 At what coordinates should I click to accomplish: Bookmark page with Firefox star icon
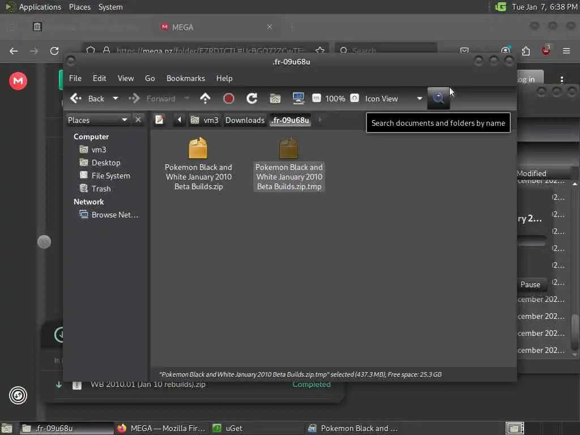(320, 50)
